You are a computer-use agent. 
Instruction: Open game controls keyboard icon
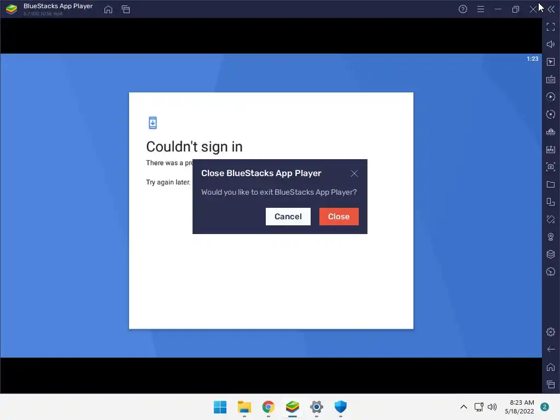551,79
